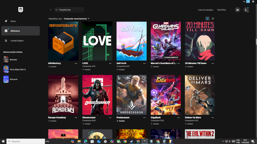
Task: Install the game LOVE
Action: coord(86,69)
